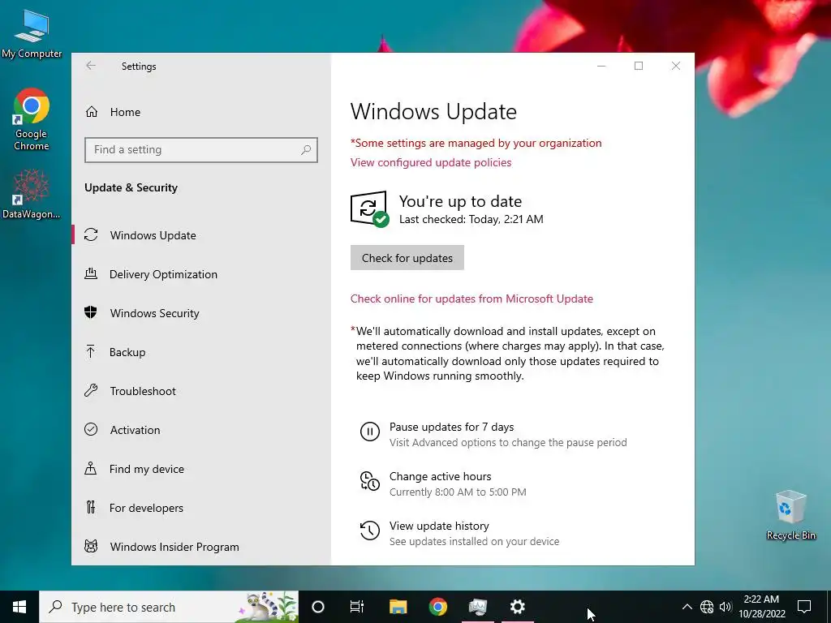Click the Backup up-arrow icon
The height and width of the screenshot is (623, 831).
pyautogui.click(x=91, y=352)
